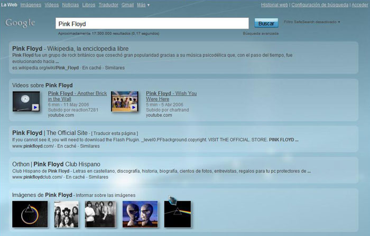This screenshot has height=236, width=370.
Task: Open the Traductor link
Action: click(x=108, y=5)
